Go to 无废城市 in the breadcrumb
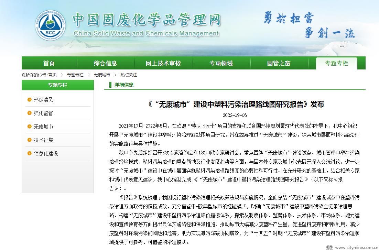Screen dimensions: 379x251 pyautogui.click(x=102, y=75)
